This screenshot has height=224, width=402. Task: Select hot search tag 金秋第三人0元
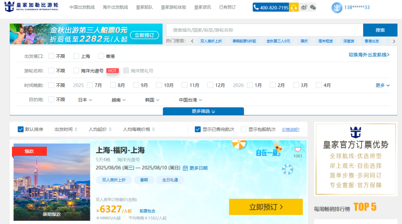pyautogui.click(x=278, y=41)
